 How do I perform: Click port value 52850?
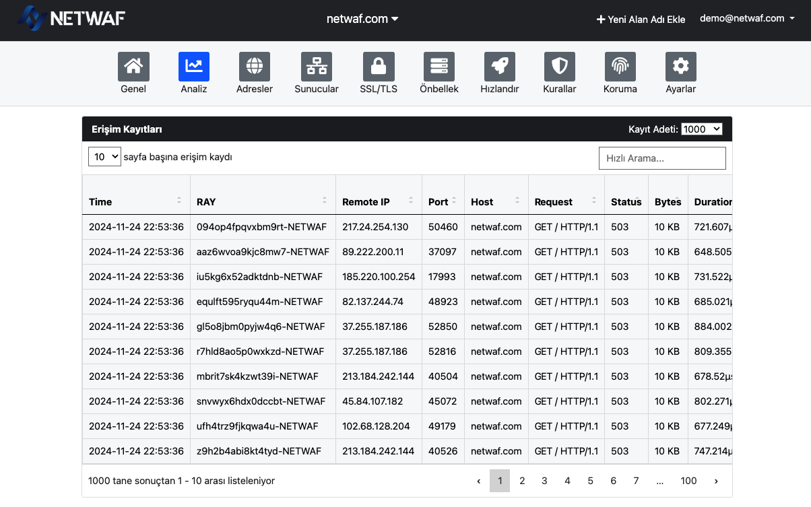pos(443,327)
